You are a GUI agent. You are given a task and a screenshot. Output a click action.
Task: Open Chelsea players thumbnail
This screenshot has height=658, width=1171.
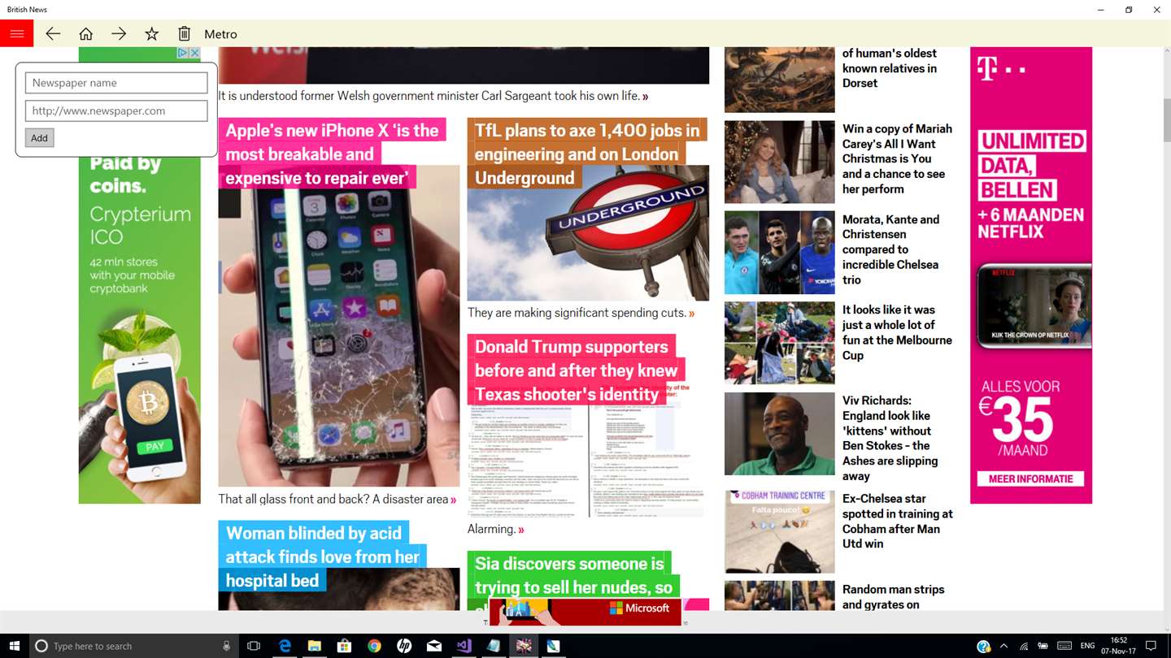[x=779, y=253]
